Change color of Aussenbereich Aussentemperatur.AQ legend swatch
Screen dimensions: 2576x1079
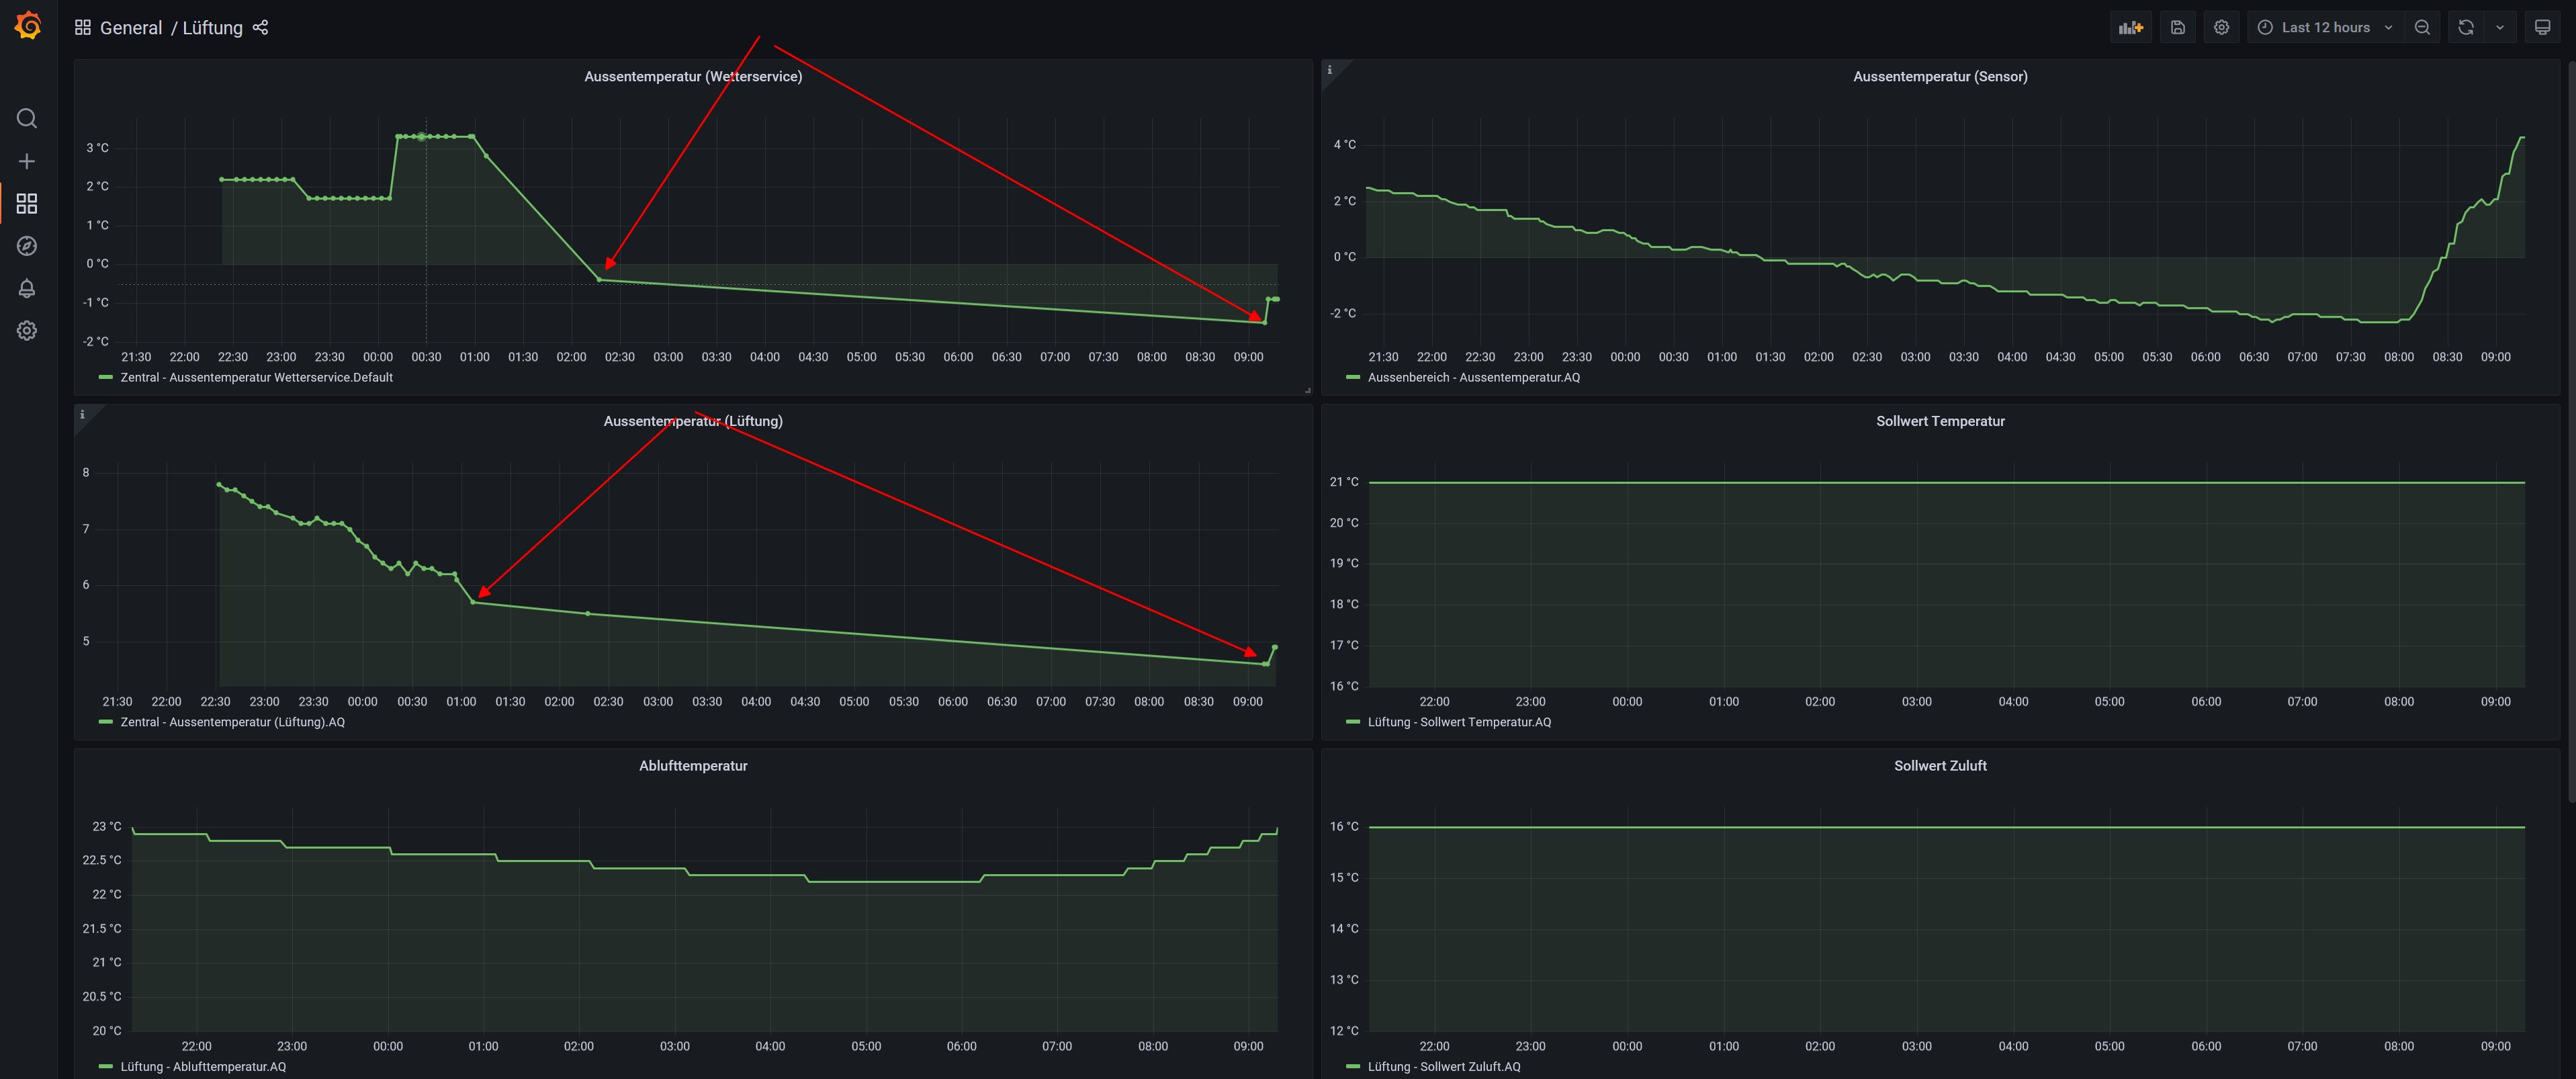pos(1353,378)
